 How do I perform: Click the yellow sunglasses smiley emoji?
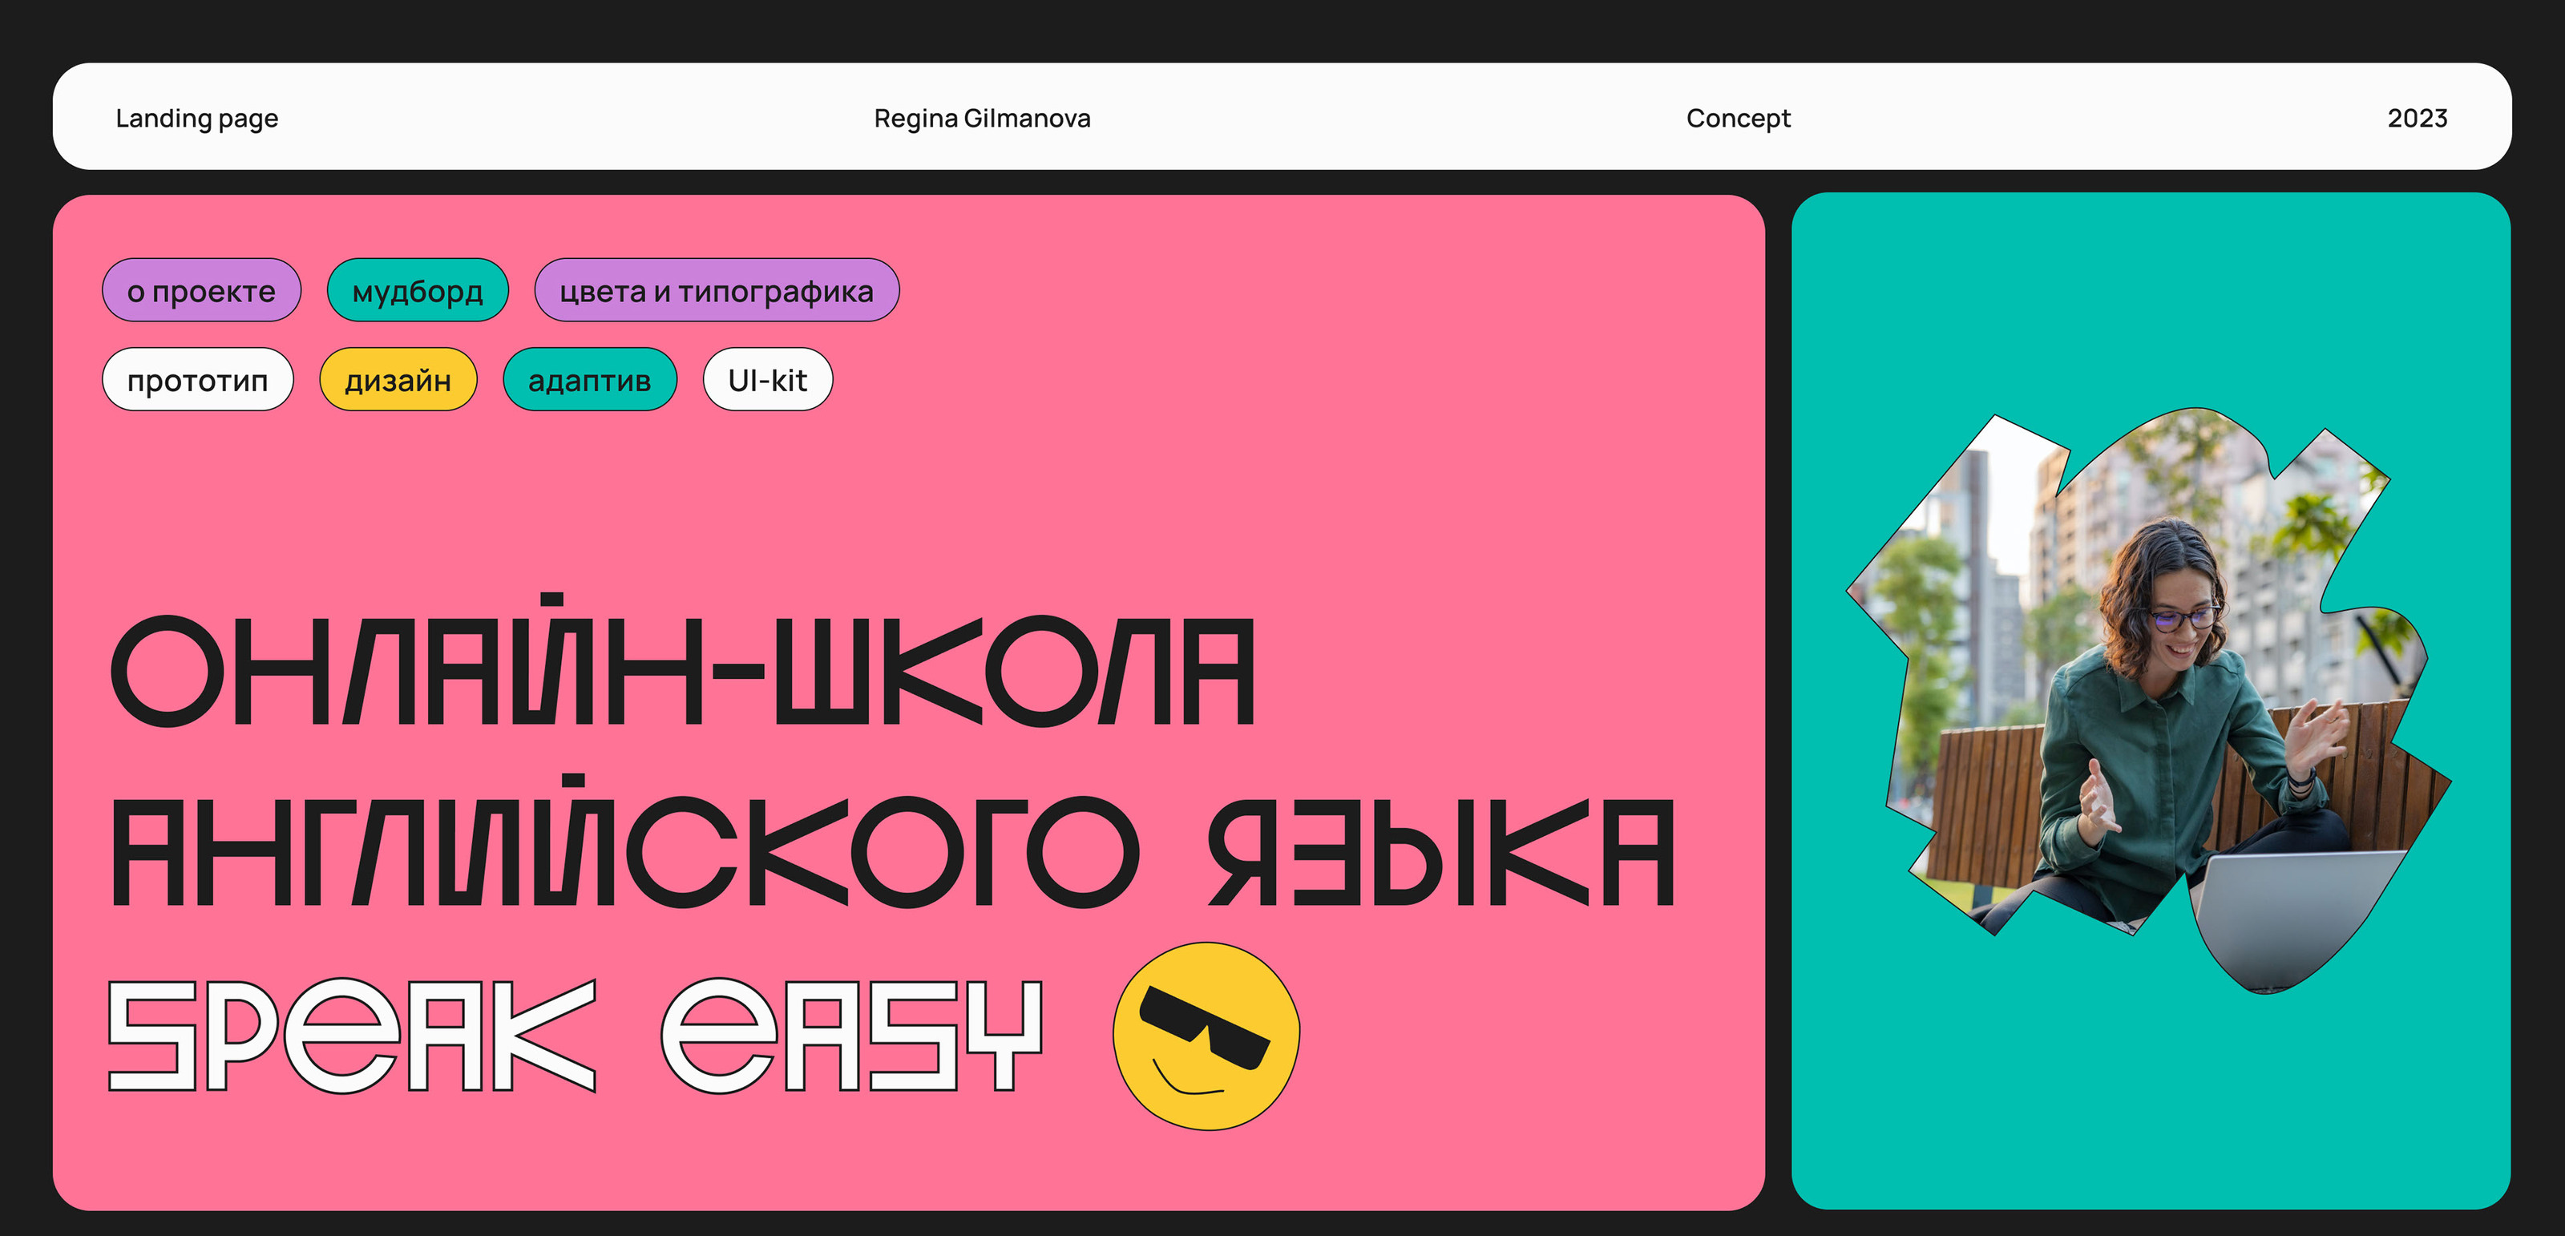pos(1206,1036)
